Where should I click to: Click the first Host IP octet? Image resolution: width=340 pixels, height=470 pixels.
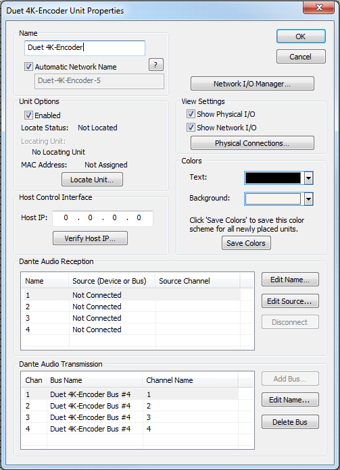coord(66,218)
